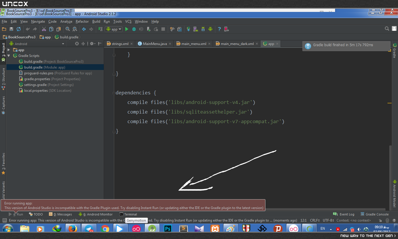Open the Gradle Console panel

375,214
